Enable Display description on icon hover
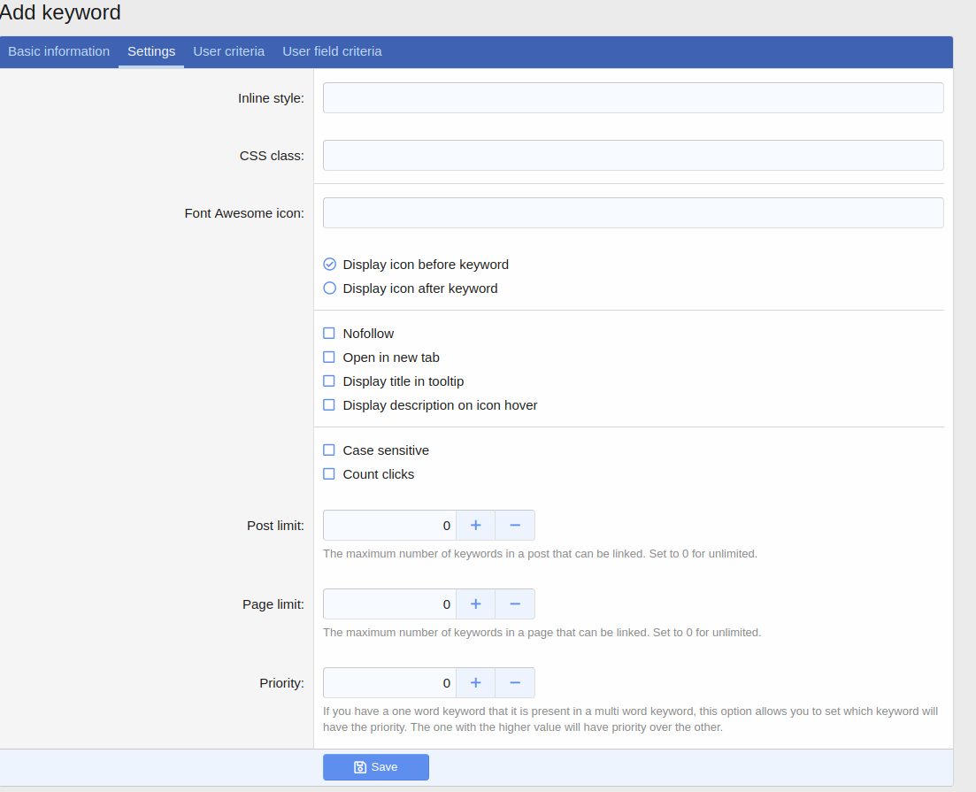The image size is (976, 792). click(x=329, y=405)
